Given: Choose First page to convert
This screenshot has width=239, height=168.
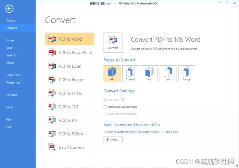Looking at the screenshot, I should click(149, 74).
